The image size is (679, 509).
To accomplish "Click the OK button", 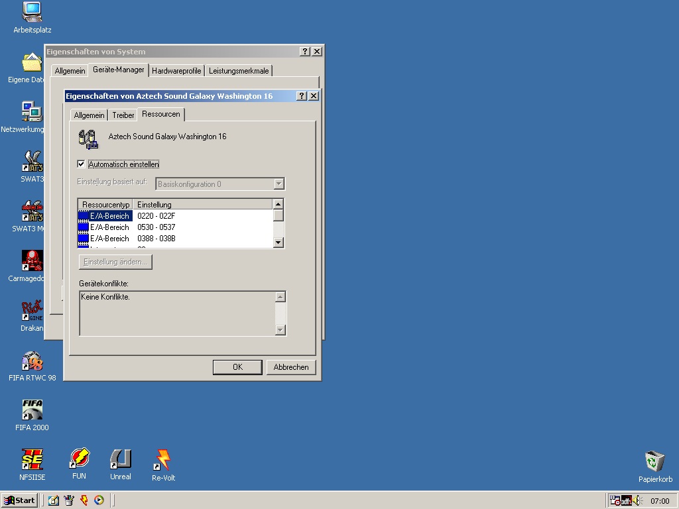I will tap(237, 367).
